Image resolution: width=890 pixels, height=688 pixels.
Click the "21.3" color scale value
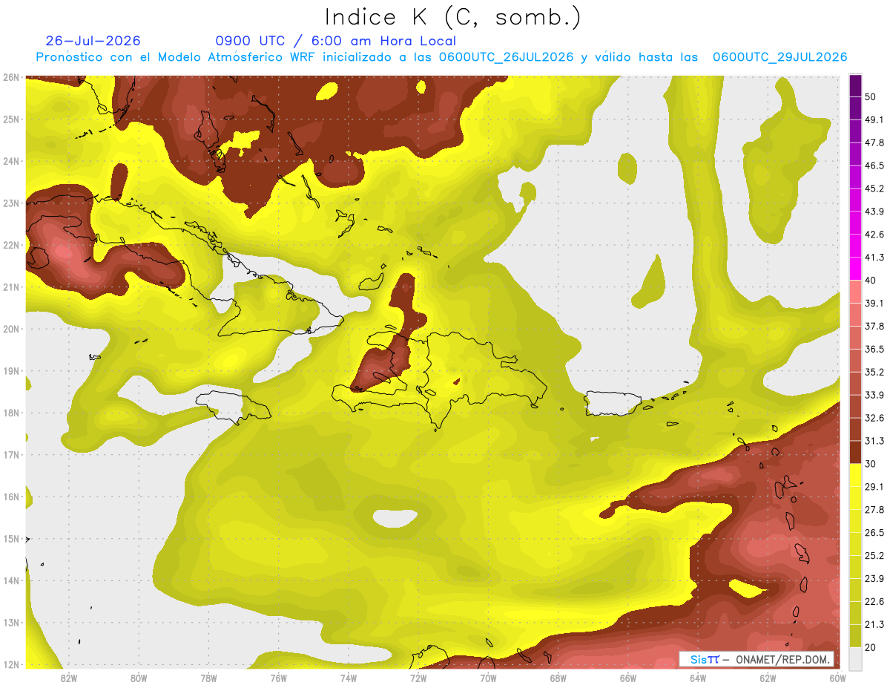coord(875,625)
